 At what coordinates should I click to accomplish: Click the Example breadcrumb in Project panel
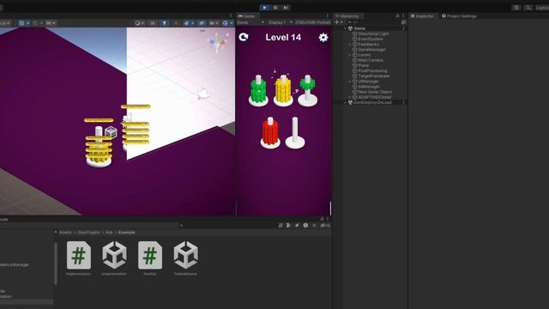click(x=126, y=233)
